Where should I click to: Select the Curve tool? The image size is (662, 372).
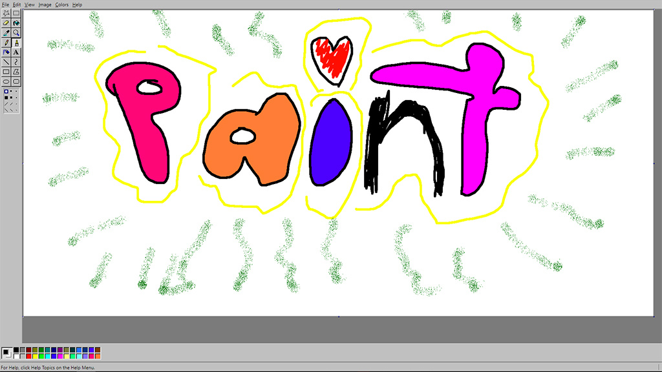click(16, 61)
